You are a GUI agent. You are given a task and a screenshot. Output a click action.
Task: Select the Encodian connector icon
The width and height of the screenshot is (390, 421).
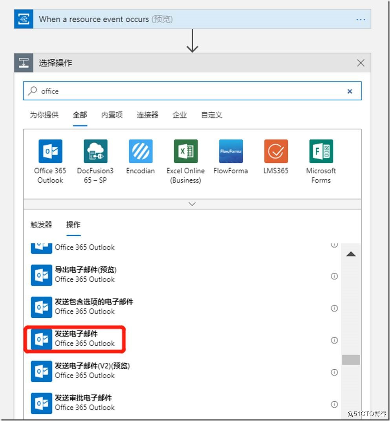pos(141,151)
